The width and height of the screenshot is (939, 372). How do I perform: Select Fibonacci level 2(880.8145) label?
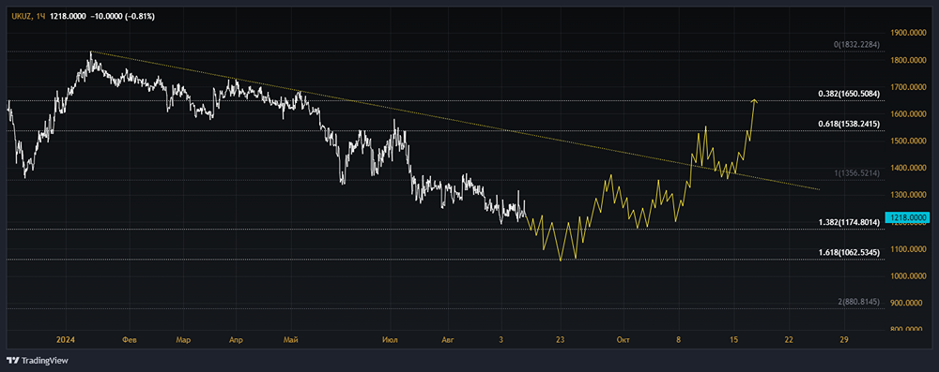point(859,302)
